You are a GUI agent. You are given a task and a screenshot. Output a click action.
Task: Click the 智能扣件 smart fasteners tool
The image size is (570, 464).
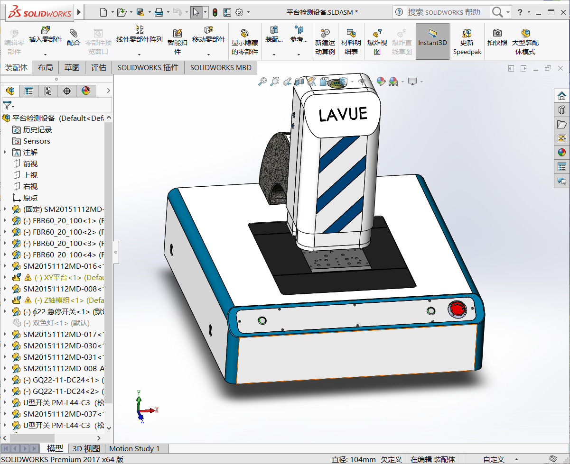[x=178, y=42]
